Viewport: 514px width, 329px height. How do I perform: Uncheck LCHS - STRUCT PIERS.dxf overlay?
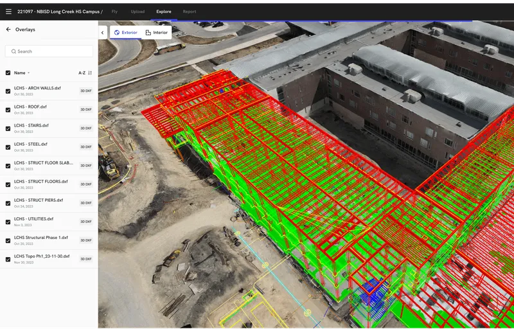[x=8, y=203]
